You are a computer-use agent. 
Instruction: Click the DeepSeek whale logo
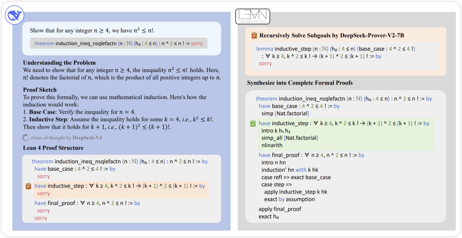[15, 16]
